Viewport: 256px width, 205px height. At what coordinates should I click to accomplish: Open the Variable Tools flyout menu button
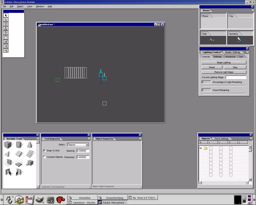point(38,138)
